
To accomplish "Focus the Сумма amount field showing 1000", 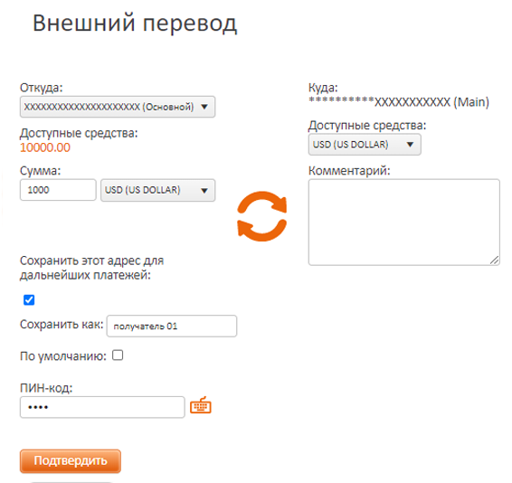I will click(x=58, y=190).
